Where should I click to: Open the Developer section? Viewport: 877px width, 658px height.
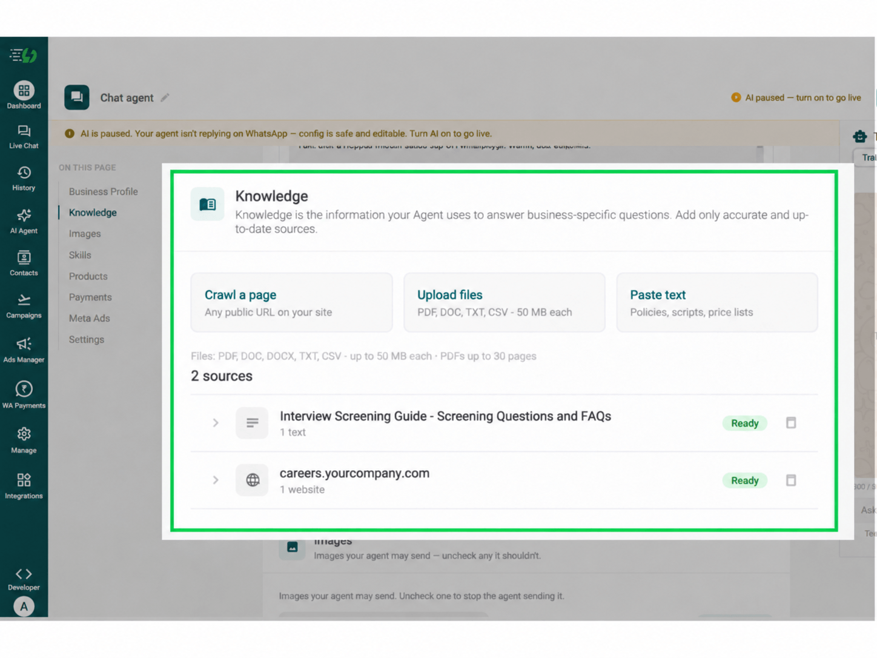(x=24, y=579)
